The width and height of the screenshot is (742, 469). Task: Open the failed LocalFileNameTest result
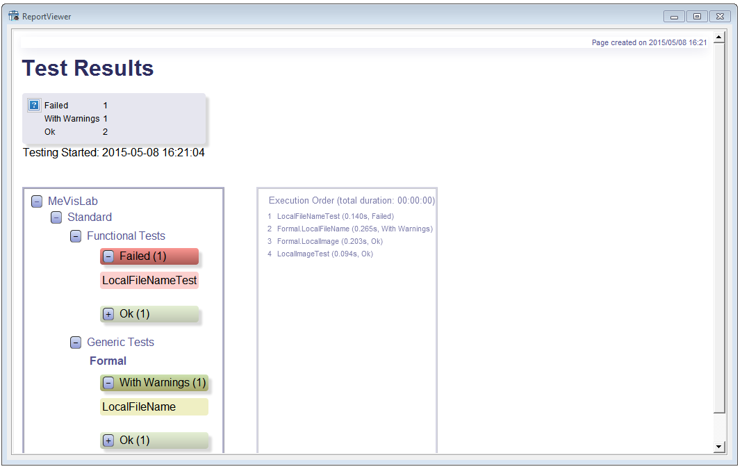(x=149, y=281)
